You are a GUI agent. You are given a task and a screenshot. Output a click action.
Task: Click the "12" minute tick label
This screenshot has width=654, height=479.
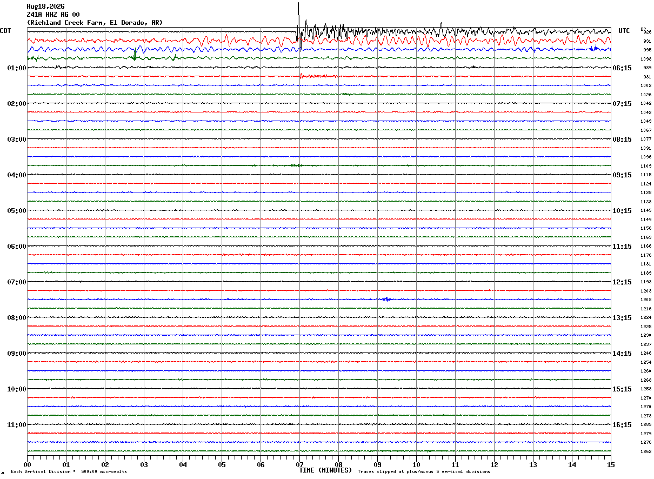pos(494,464)
